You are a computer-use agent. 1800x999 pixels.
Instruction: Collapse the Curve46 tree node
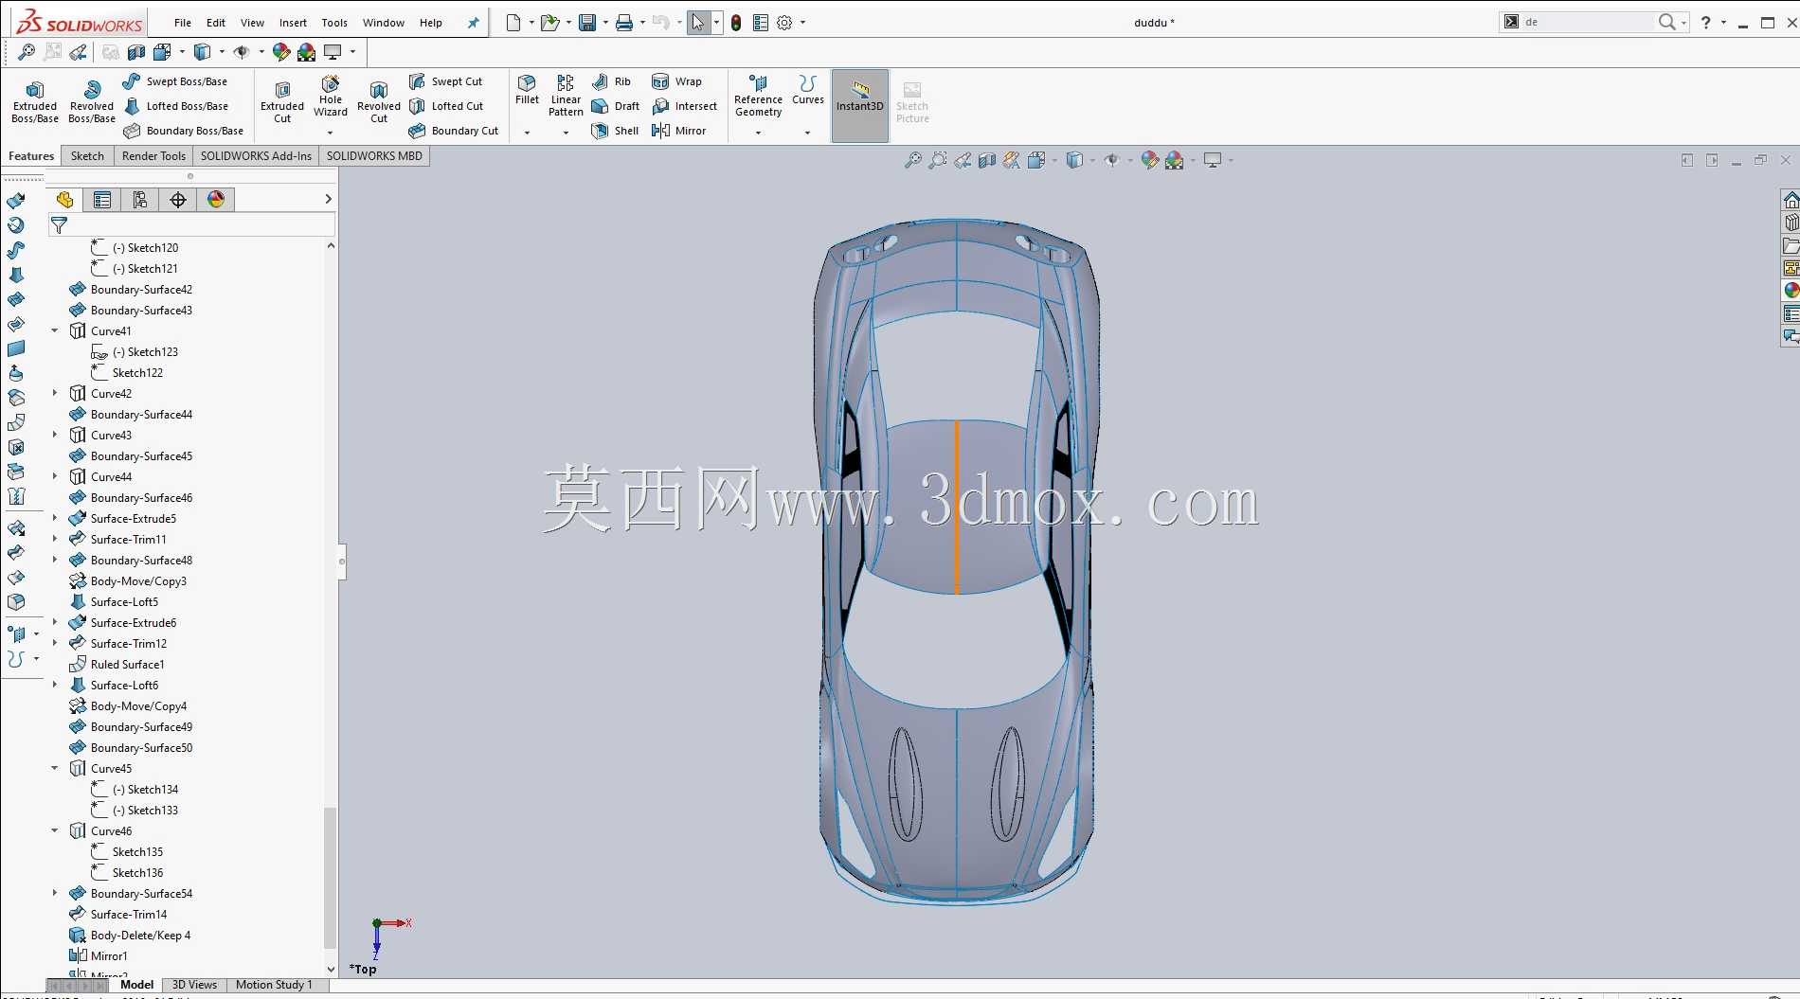[x=55, y=831]
